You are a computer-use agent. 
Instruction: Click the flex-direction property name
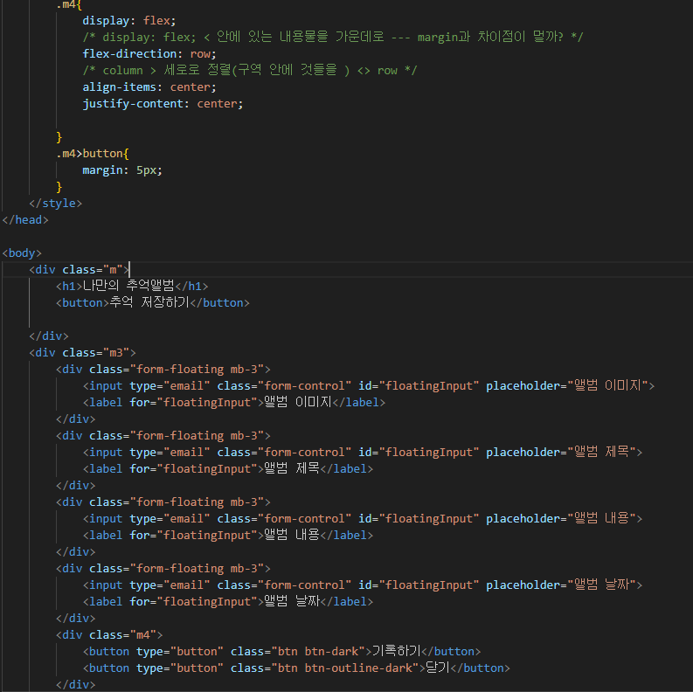[129, 54]
